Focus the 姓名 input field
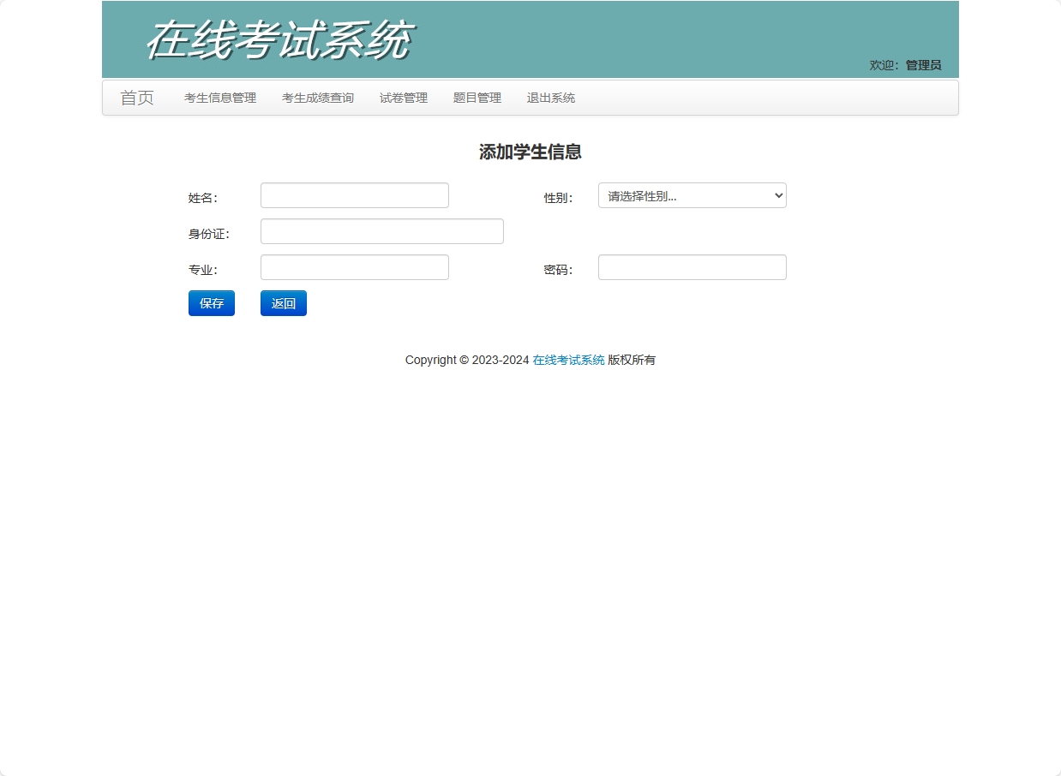Image resolution: width=1061 pixels, height=776 pixels. click(354, 195)
